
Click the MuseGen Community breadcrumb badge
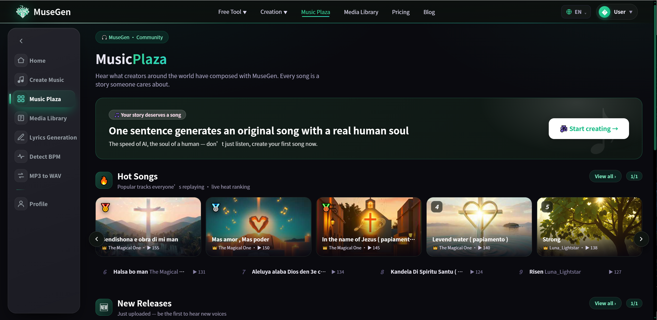pos(132,37)
